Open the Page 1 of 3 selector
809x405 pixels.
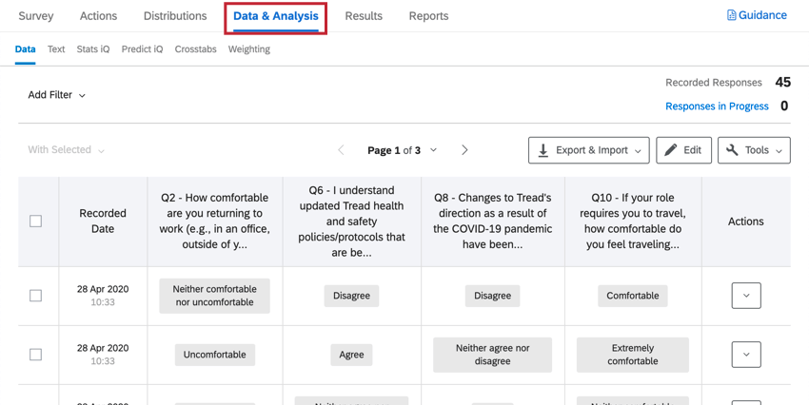(x=403, y=150)
